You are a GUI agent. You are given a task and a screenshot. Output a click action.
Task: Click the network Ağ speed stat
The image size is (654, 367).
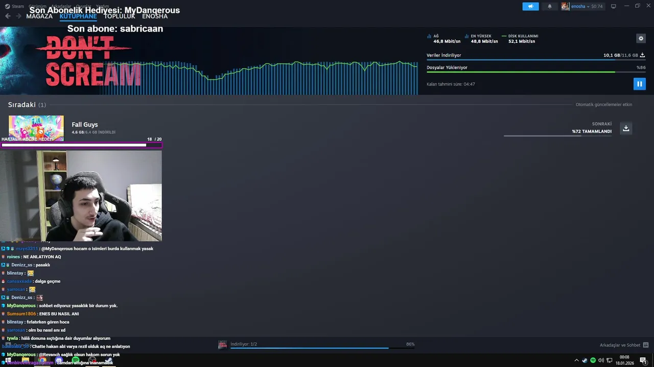point(443,39)
